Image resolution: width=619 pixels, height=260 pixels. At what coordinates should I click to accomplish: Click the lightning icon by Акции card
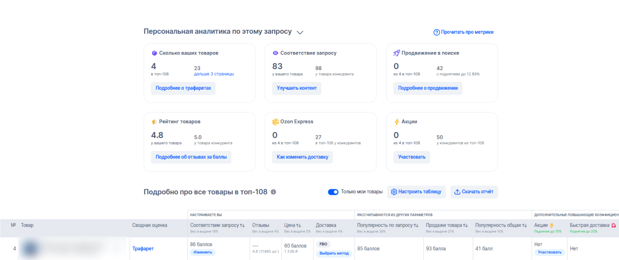tap(396, 122)
